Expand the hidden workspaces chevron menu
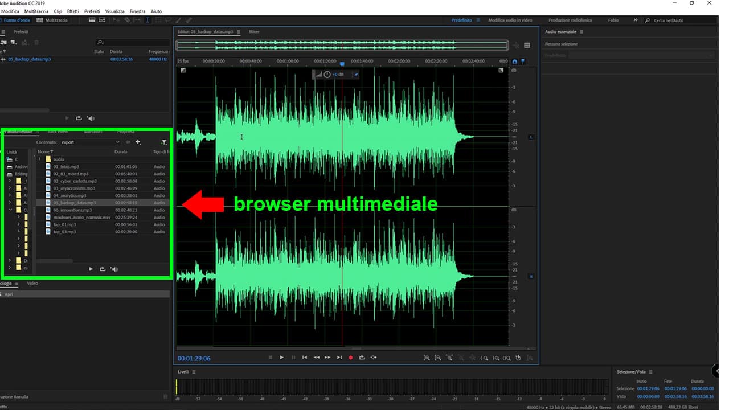The image size is (729, 410). (636, 20)
